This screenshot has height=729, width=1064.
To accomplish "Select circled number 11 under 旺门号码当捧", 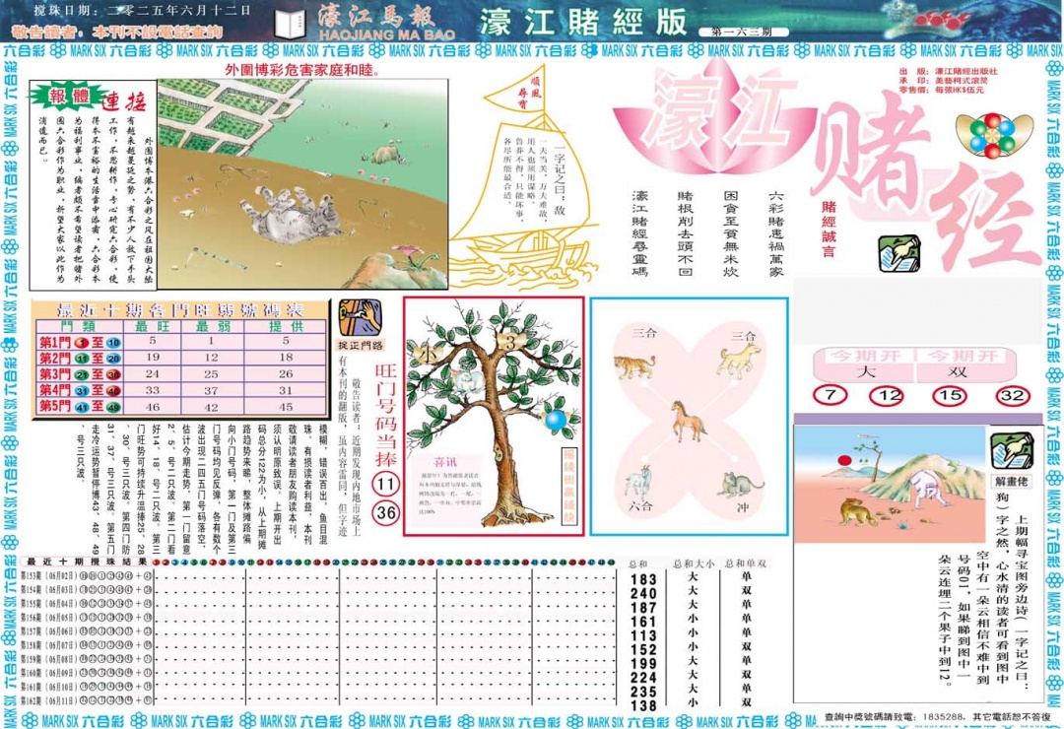I will click(x=384, y=485).
